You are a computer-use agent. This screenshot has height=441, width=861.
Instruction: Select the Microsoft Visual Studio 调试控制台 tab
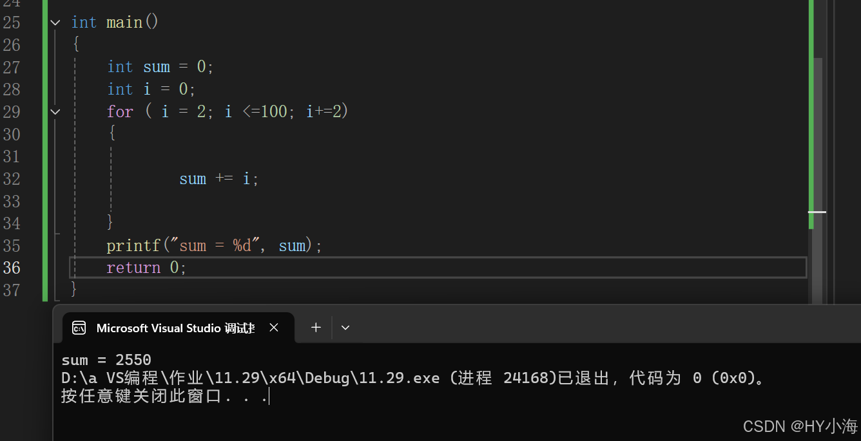click(174, 328)
